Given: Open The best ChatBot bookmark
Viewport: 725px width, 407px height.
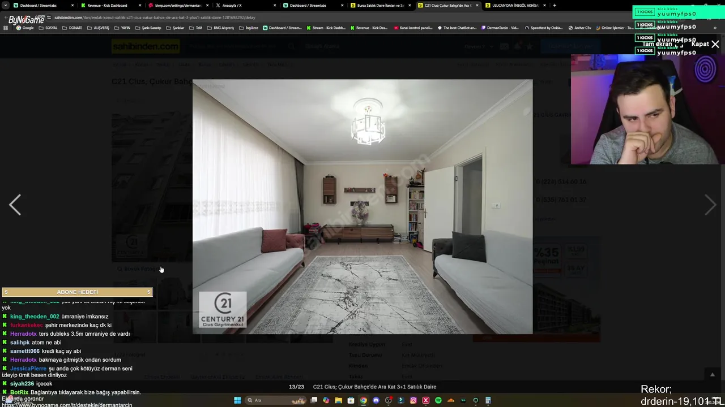Looking at the screenshot, I should (x=457, y=28).
